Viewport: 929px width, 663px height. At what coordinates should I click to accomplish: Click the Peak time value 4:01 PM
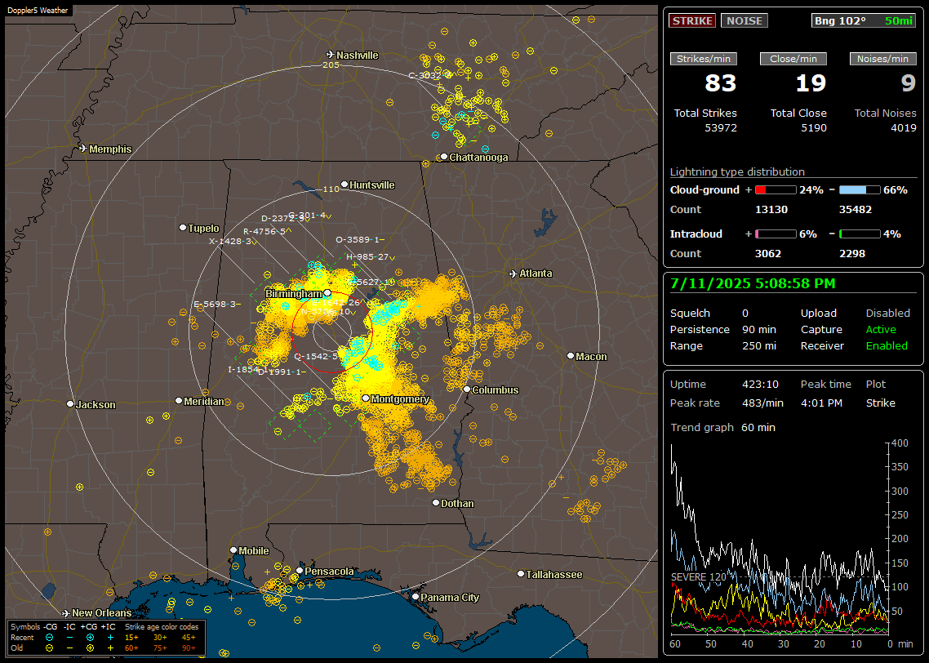[821, 403]
